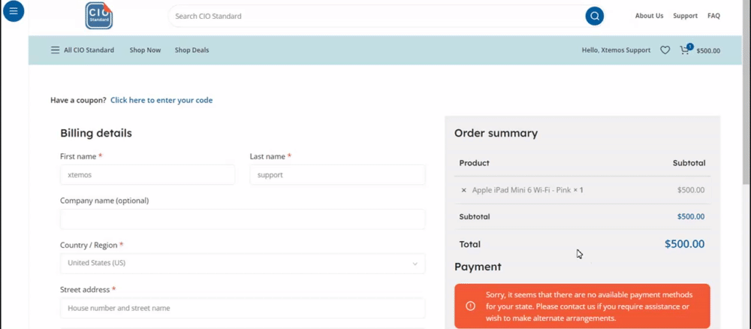Open the shopping cart icon
This screenshot has height=329, width=751.
pos(686,50)
